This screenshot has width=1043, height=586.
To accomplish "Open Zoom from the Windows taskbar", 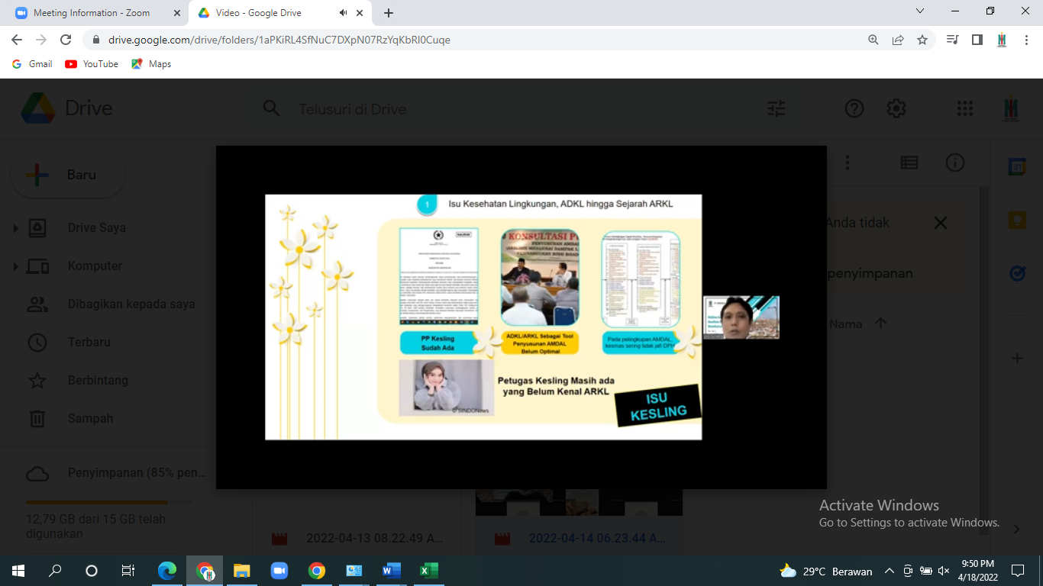I will point(279,571).
